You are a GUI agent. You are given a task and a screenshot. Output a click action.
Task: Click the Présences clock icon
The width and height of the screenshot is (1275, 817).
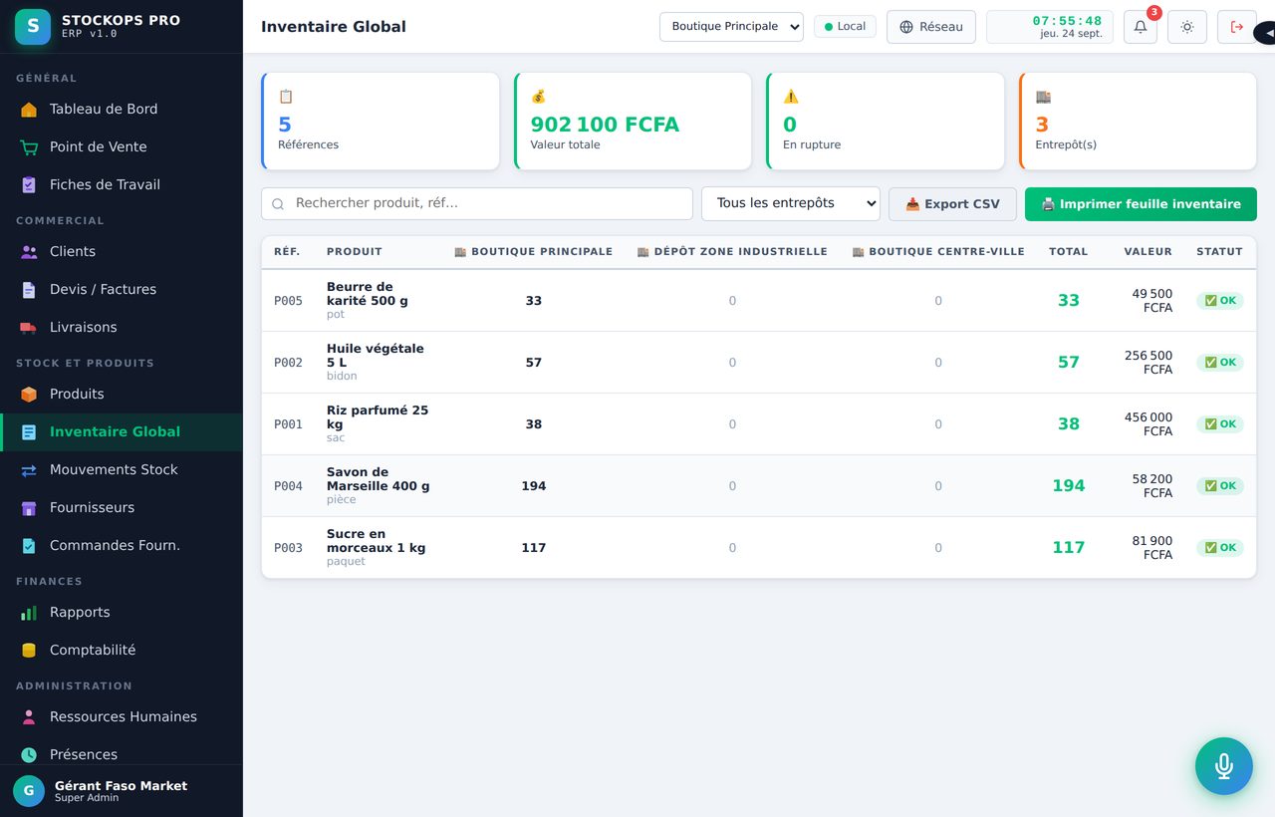[29, 755]
